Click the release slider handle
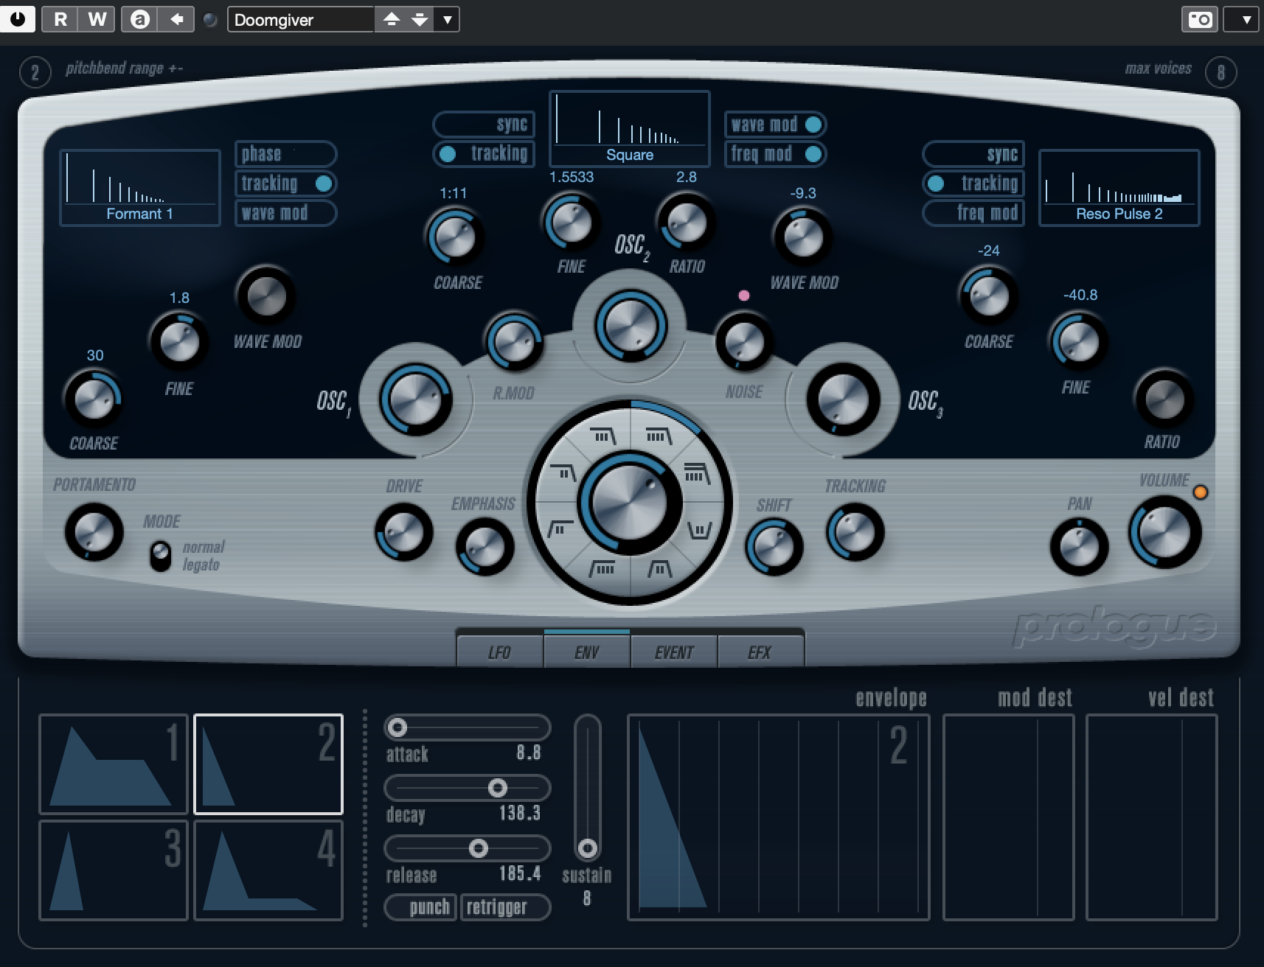The height and width of the screenshot is (967, 1264). 479,849
